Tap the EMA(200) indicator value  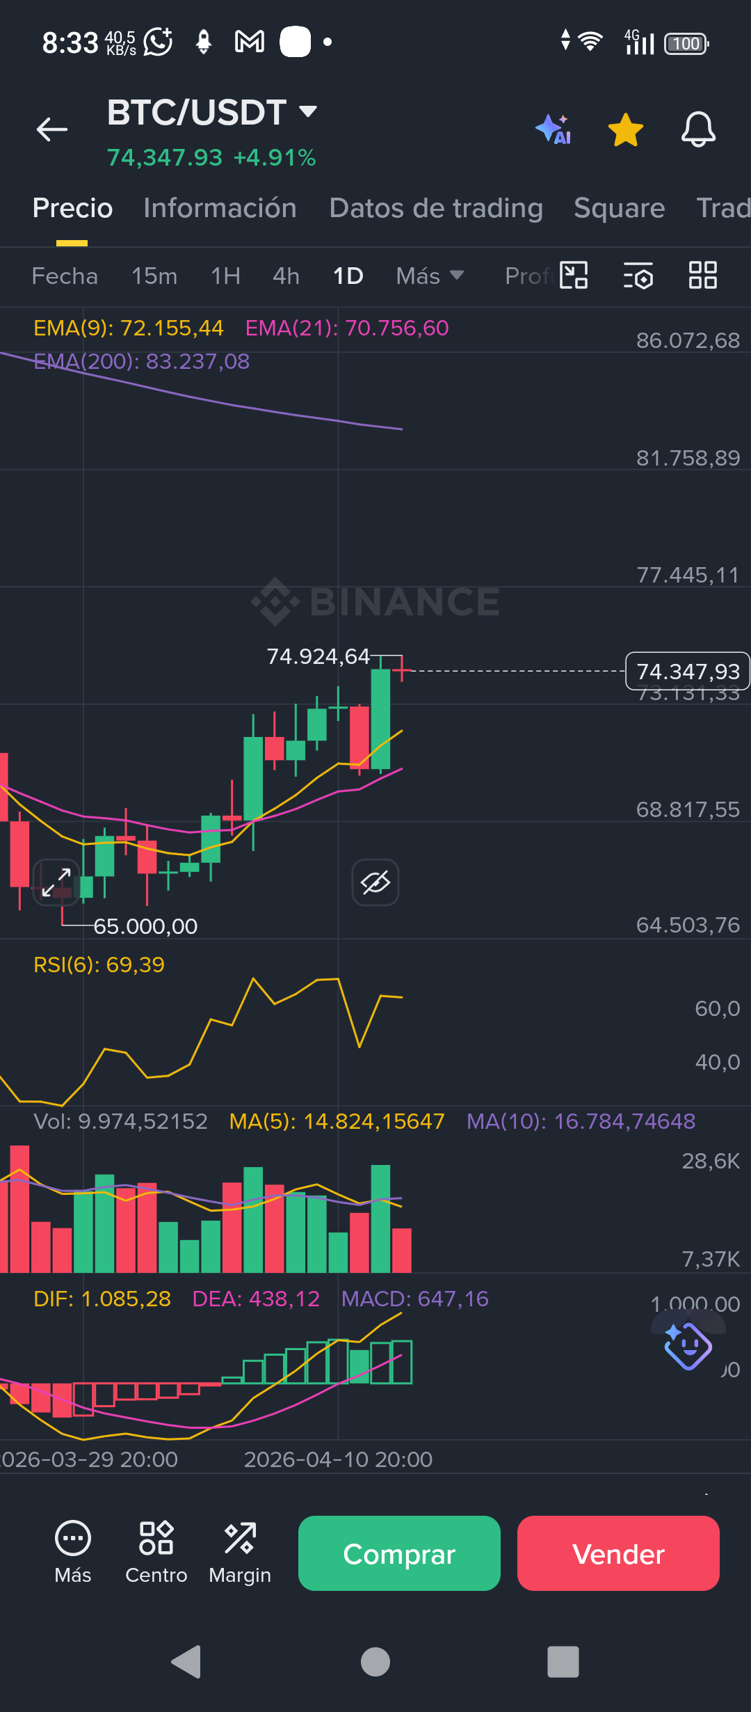pos(141,361)
